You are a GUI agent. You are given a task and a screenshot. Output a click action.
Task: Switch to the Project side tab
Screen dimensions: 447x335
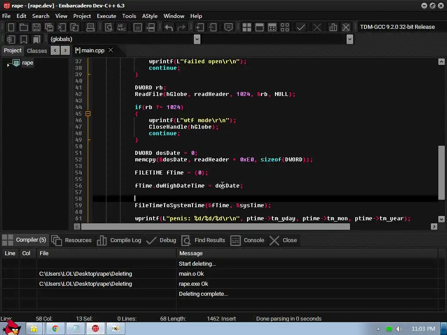point(13,51)
